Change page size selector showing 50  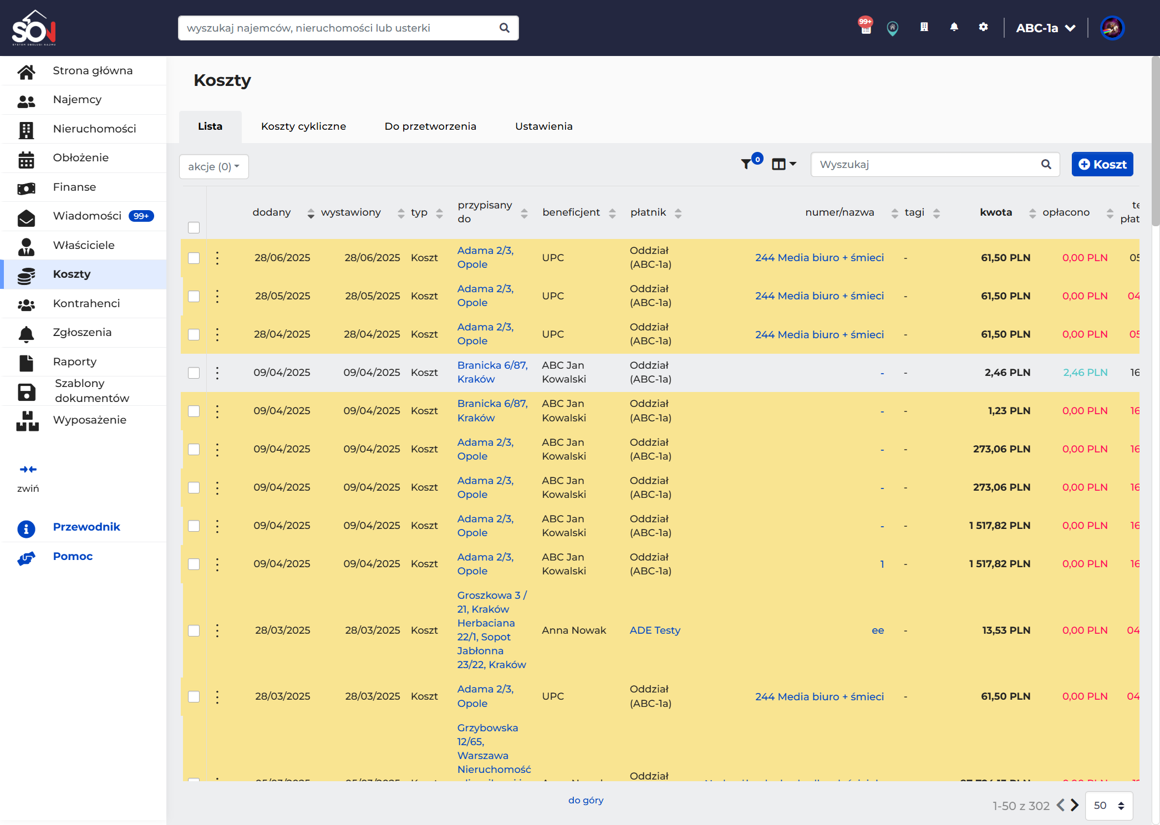[x=1109, y=805]
